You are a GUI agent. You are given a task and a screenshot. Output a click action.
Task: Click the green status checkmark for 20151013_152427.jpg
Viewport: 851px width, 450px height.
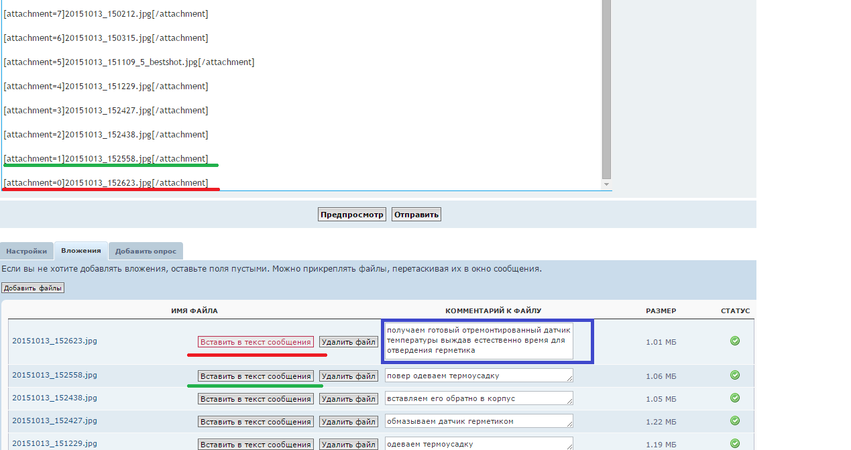pyautogui.click(x=735, y=420)
